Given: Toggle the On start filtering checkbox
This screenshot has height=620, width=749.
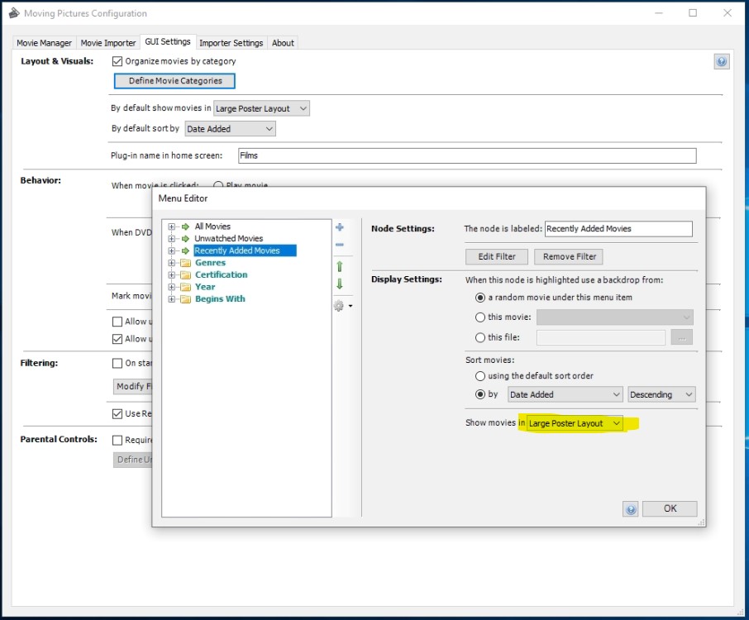Looking at the screenshot, I should click(x=117, y=364).
